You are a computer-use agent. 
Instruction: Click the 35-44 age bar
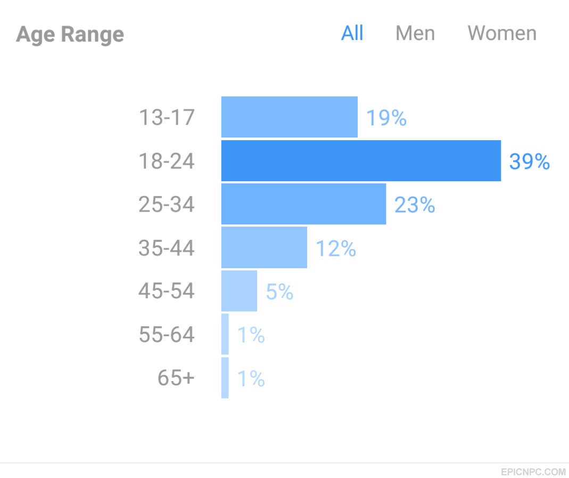pos(264,247)
